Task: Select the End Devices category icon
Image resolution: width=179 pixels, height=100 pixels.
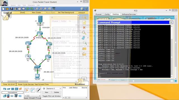Action: tap(4, 96)
